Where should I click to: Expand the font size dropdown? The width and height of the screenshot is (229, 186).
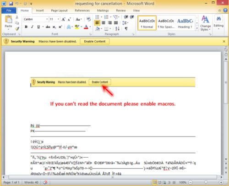58,19
